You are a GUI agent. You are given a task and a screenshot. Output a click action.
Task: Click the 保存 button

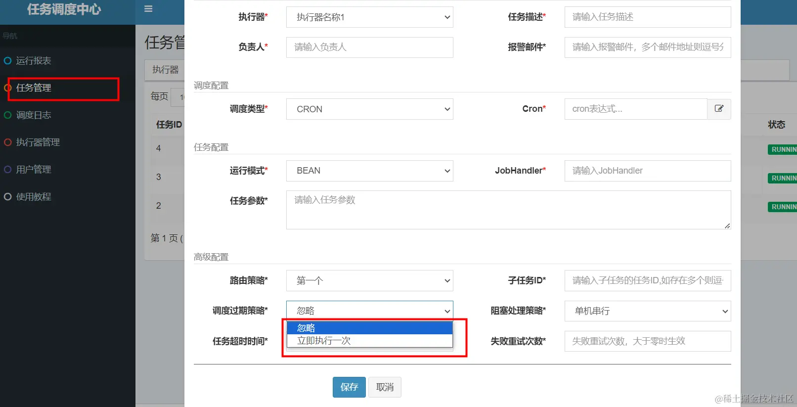coord(349,387)
